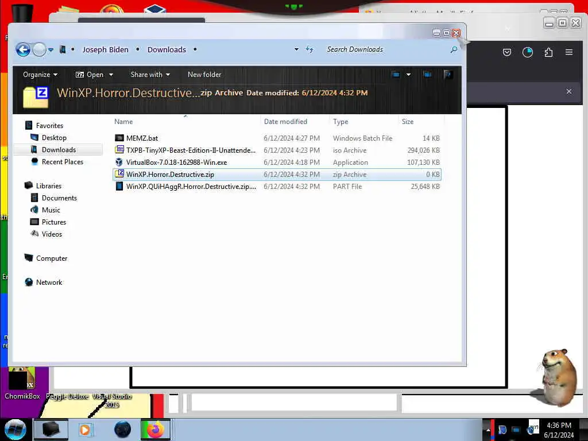The height and width of the screenshot is (441, 588).
Task: Expand the address bar history dropdown
Action: point(296,49)
